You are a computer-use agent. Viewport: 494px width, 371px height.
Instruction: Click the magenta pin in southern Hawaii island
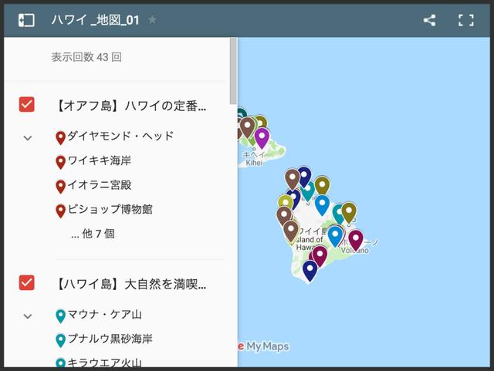tap(320, 257)
